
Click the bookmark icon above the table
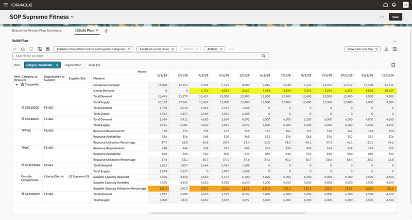coord(393,65)
